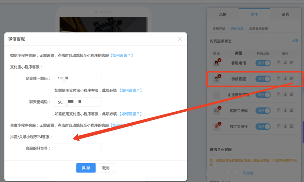Edit the 自定义链接 row
The height and width of the screenshot is (182, 304).
292,126
